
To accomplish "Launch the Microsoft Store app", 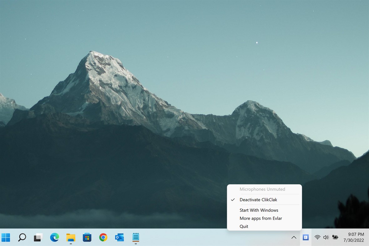I will pos(87,238).
